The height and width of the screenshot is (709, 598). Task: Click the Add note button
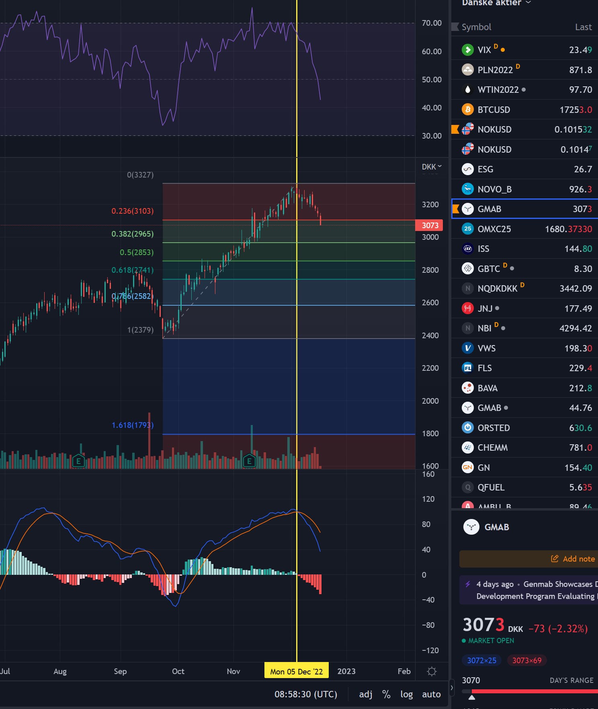(x=573, y=559)
